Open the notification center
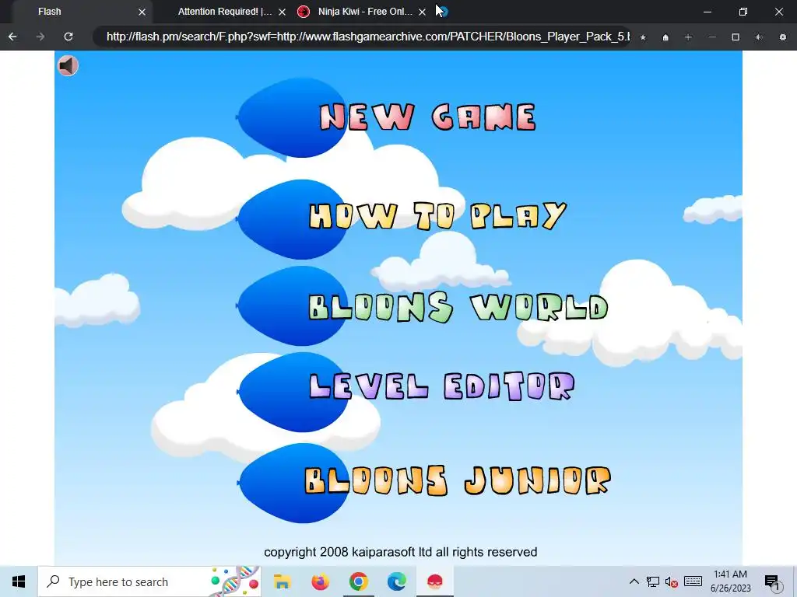This screenshot has width=797, height=597. [x=773, y=581]
